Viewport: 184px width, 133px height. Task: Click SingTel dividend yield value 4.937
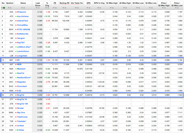tap(80, 95)
